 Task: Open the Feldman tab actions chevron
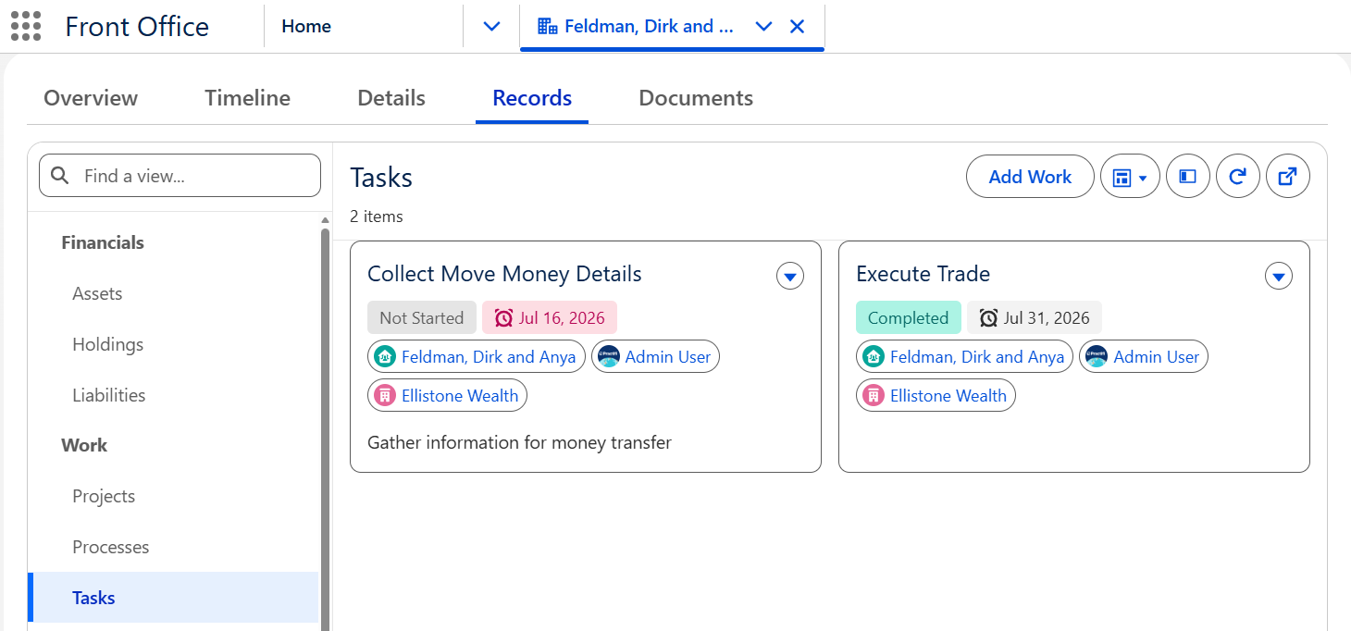point(763,26)
